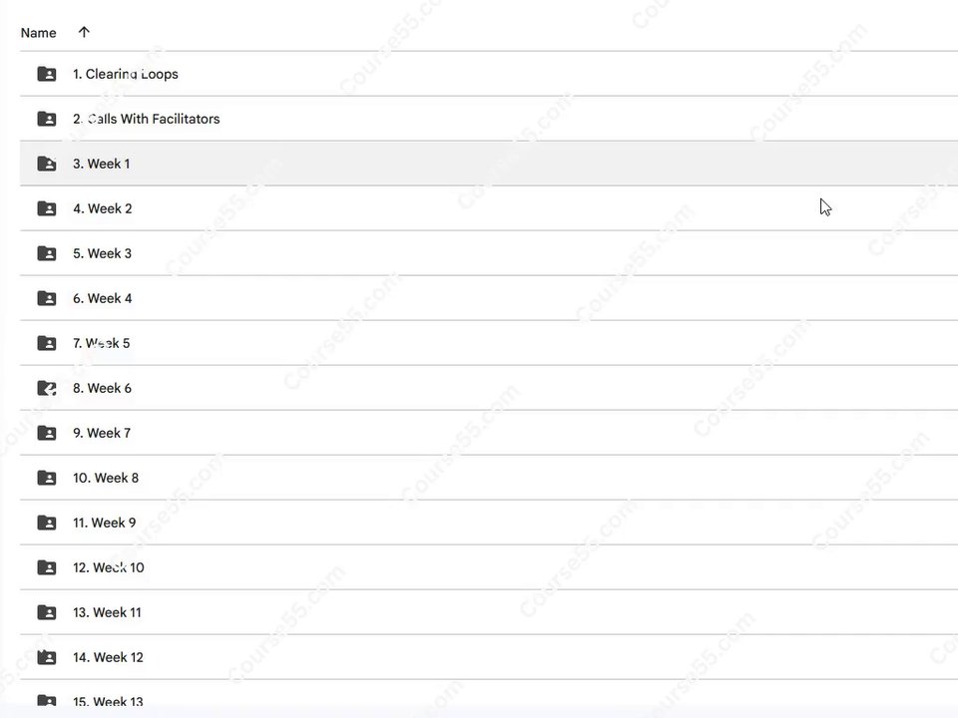Select the folder icon for 3. Week 1

(47, 164)
